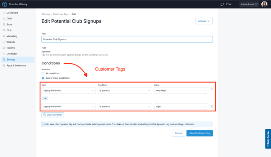
Task: Open Website section in sidebar
Action: click(11, 42)
